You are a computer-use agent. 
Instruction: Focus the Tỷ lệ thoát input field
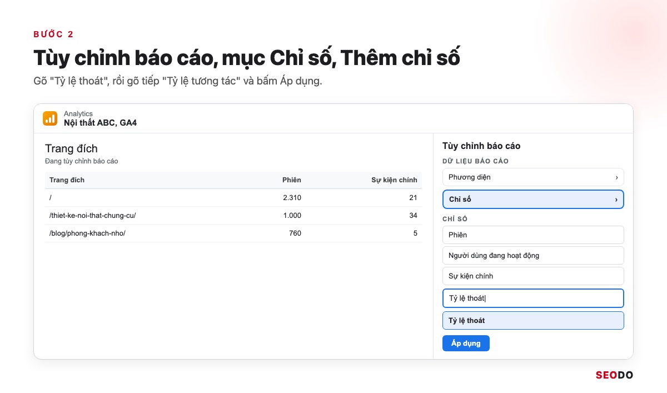point(533,298)
